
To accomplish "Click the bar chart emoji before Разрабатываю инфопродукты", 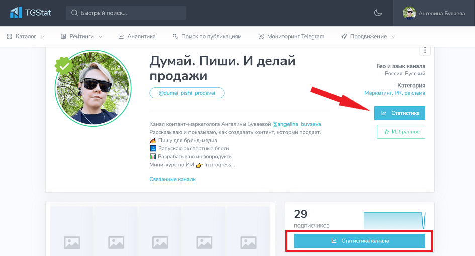I will click(153, 156).
